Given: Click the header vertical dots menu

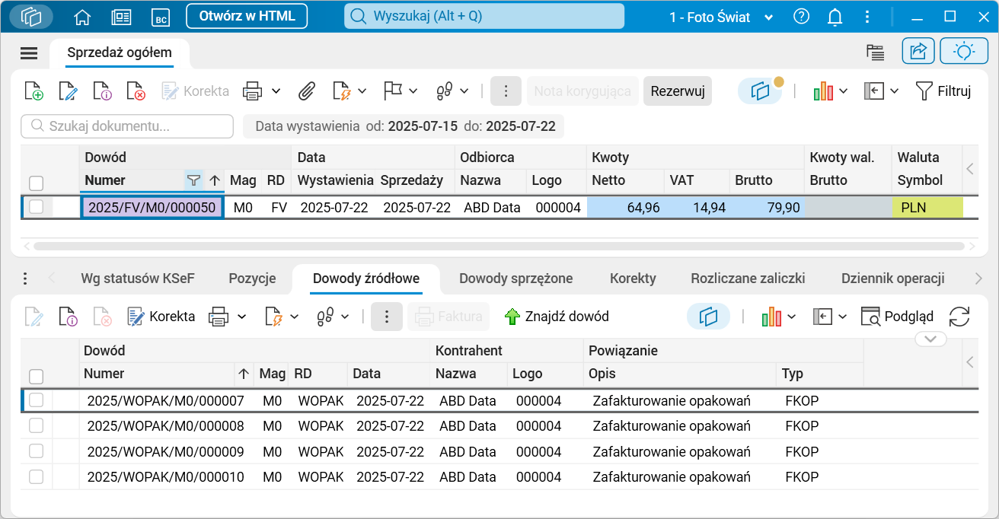Looking at the screenshot, I should [x=867, y=17].
